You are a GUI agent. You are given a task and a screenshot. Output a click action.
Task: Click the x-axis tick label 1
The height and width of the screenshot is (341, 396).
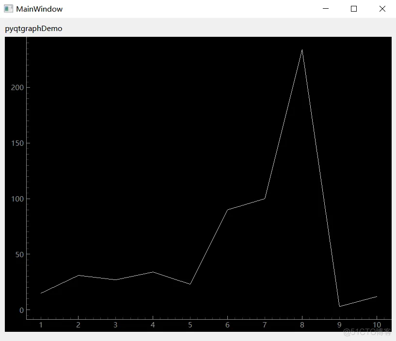(x=41, y=325)
